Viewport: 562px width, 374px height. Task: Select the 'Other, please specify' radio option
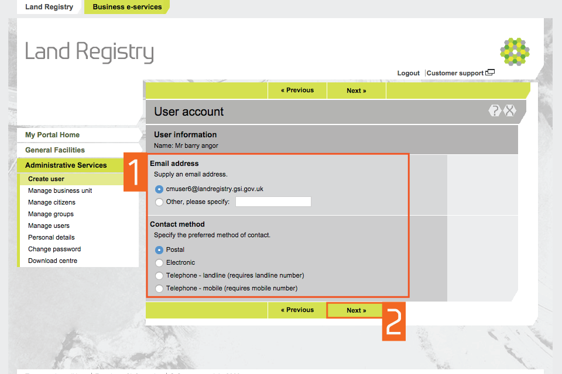point(159,202)
